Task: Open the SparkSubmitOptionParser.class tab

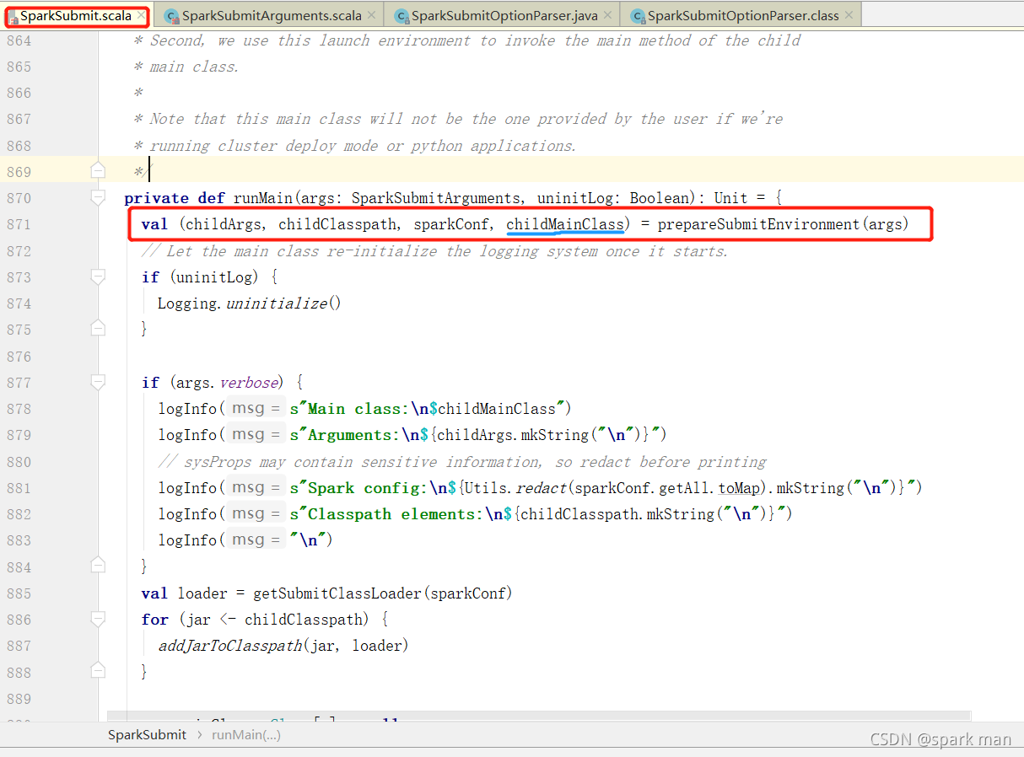Action: 743,16
